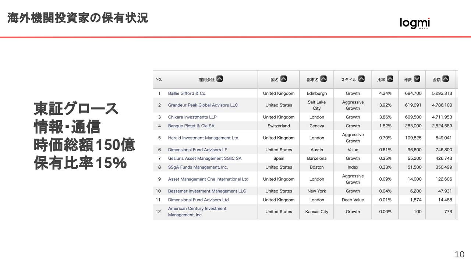
Task: Sort by 金額 column arrow icon
Action: (446, 79)
